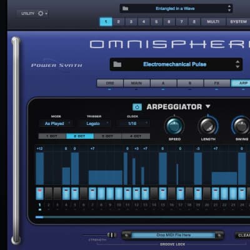This screenshot has width=250, height=250.
Task: Click the Swing knob
Action: 241,126
